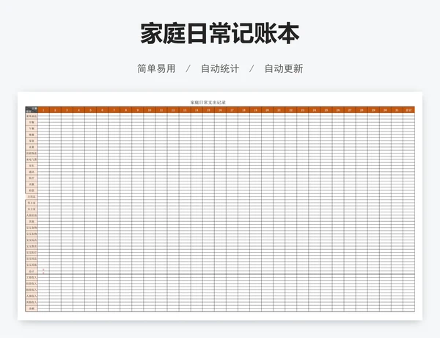The height and width of the screenshot is (338, 440).
Task: Select the 简单易用 subtitle text
Action: coord(156,68)
